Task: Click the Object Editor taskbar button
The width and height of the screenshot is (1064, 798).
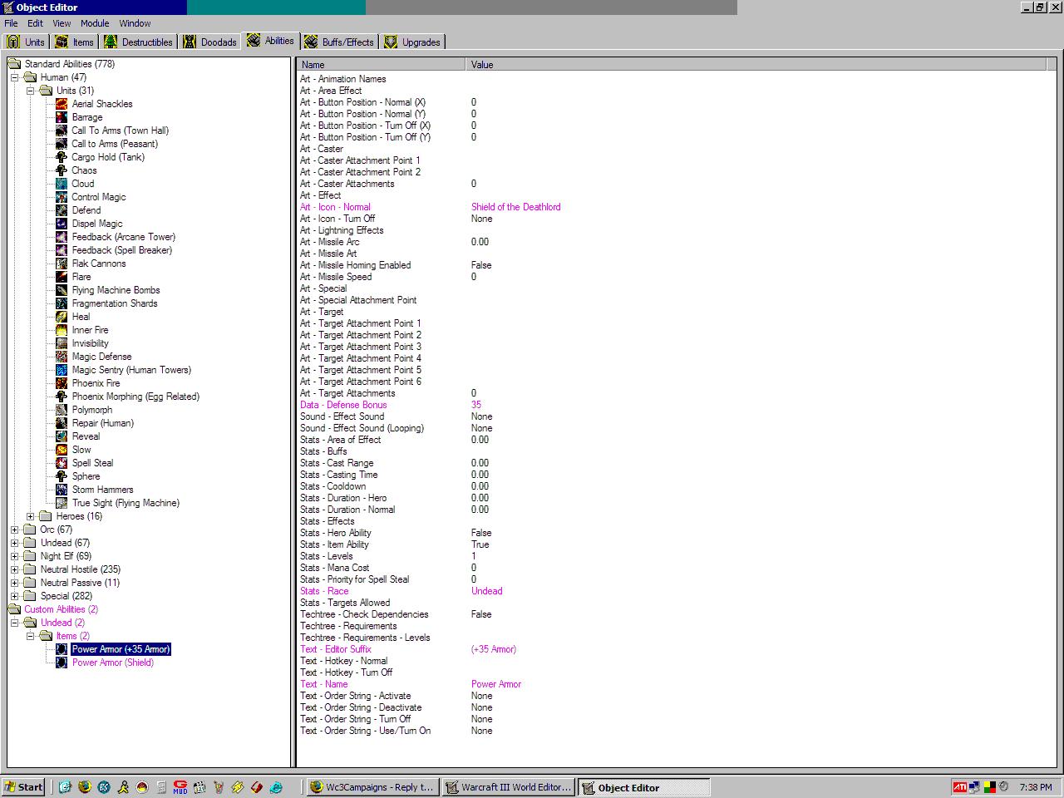Action: click(x=643, y=787)
